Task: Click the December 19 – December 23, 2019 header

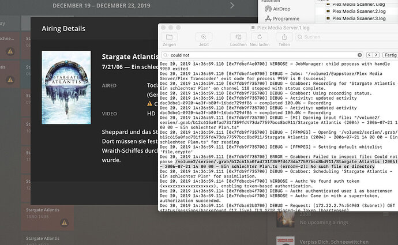Action: (102, 6)
